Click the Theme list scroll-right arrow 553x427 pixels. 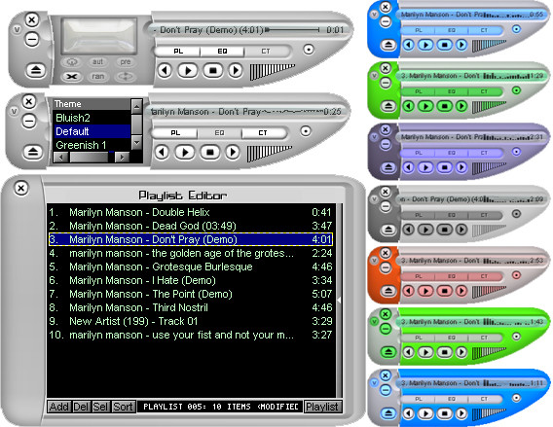click(x=122, y=158)
